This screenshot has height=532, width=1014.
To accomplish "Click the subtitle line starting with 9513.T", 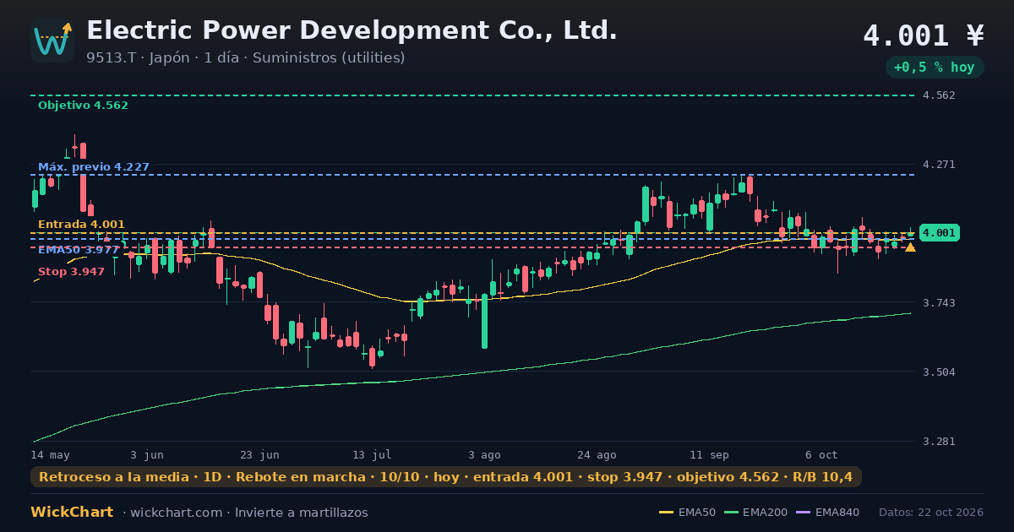I will [245, 57].
